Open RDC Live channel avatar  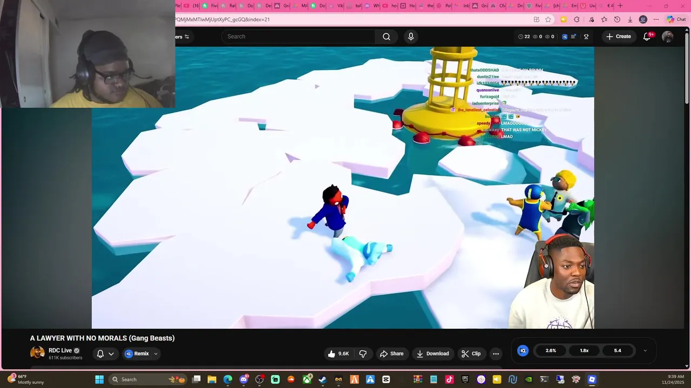pos(37,353)
